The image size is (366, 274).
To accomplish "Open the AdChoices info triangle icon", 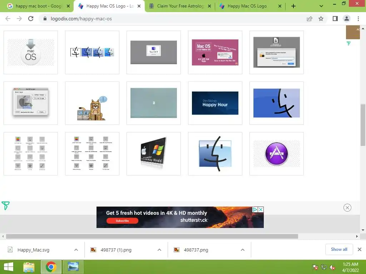I will 255,209.
